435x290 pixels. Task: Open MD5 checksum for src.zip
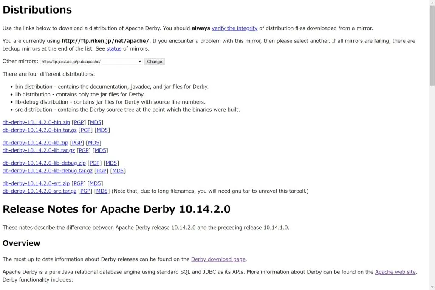coord(95,183)
